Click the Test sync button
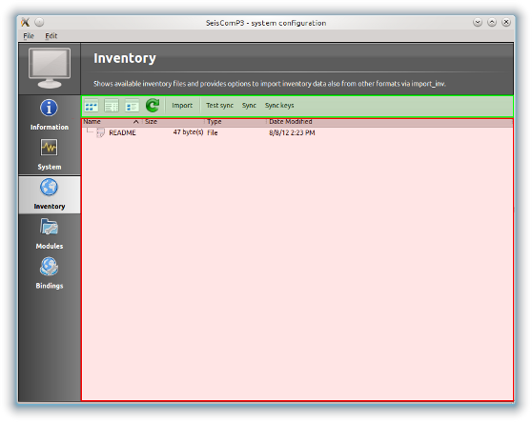This screenshot has width=532, height=422. click(x=219, y=106)
